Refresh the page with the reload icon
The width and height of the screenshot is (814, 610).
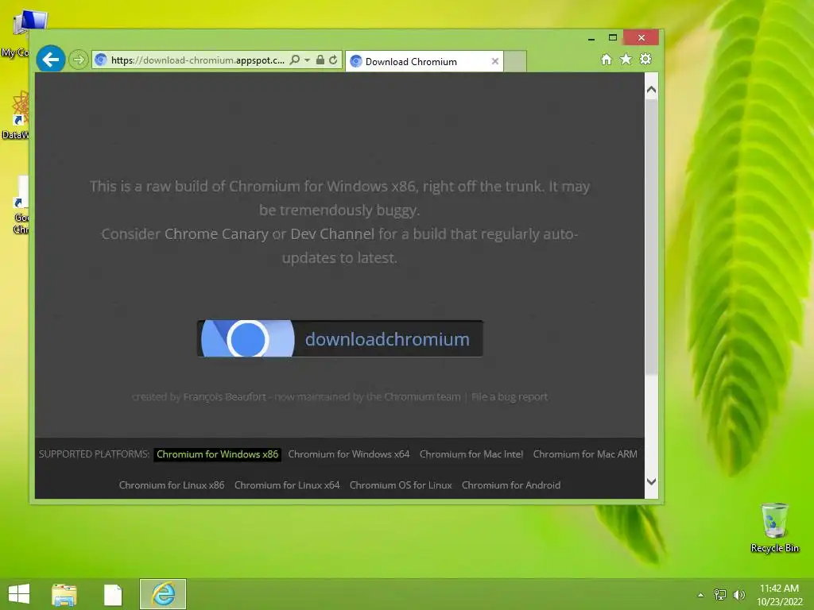coord(333,60)
